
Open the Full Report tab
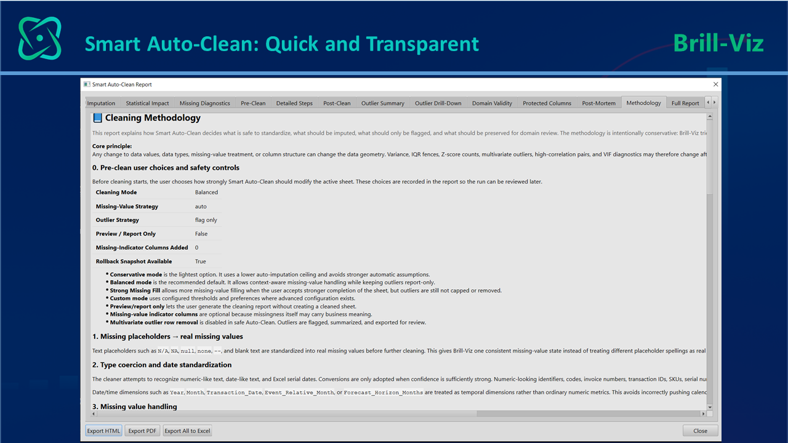(685, 103)
